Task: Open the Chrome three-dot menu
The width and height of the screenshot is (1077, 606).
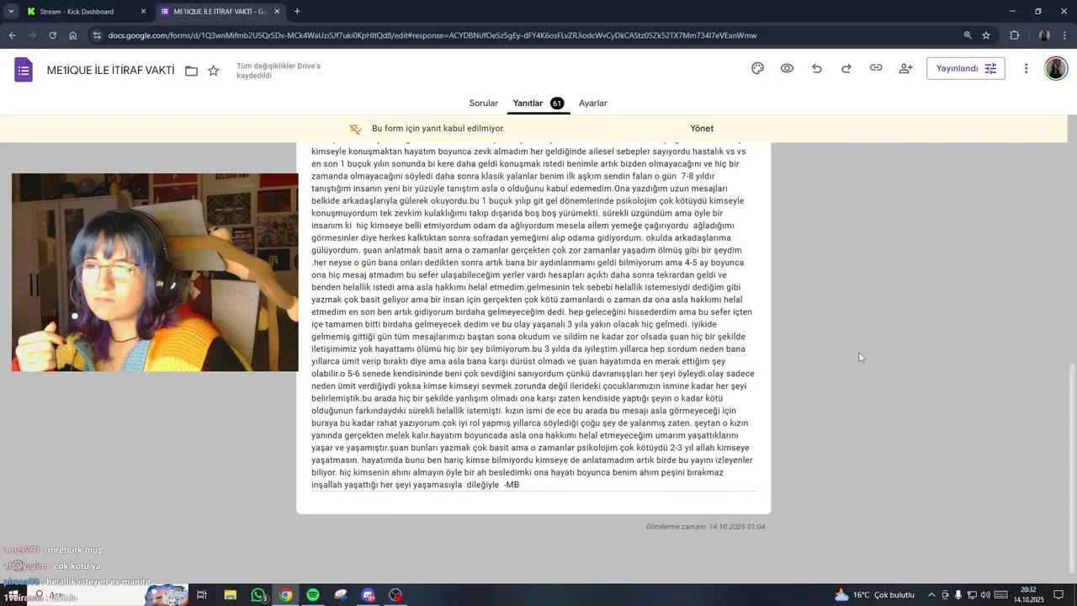Action: 1065,35
